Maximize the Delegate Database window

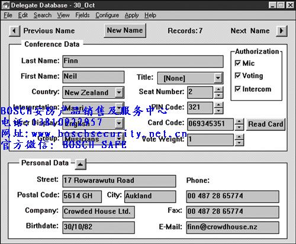(x=281, y=5)
